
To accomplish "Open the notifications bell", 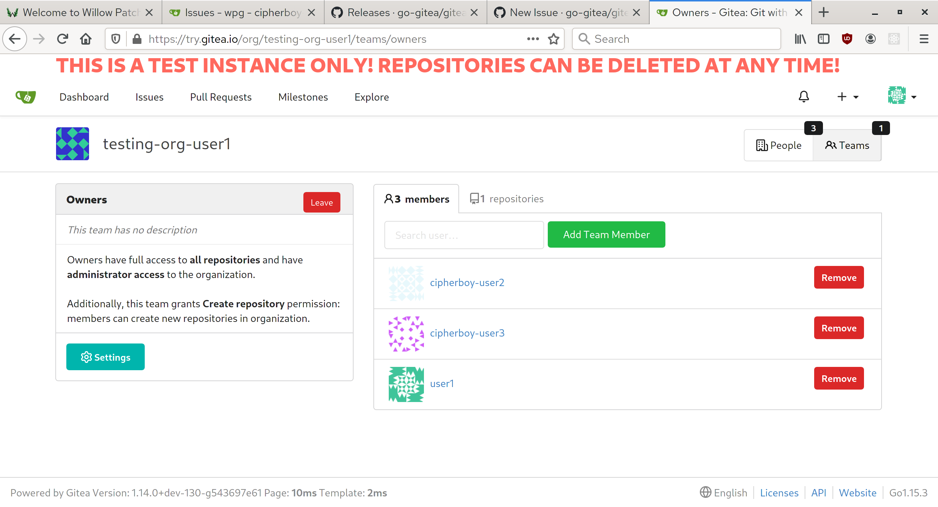I will (804, 97).
